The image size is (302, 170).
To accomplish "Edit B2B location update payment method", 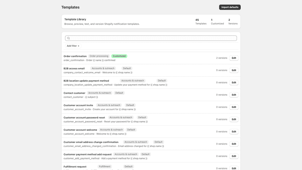I will click(234, 82).
